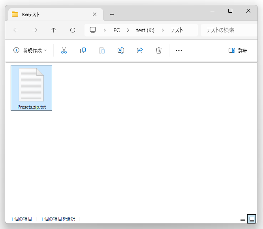Navigate to test (K:) breadcrumb
The width and height of the screenshot is (263, 229).
145,30
